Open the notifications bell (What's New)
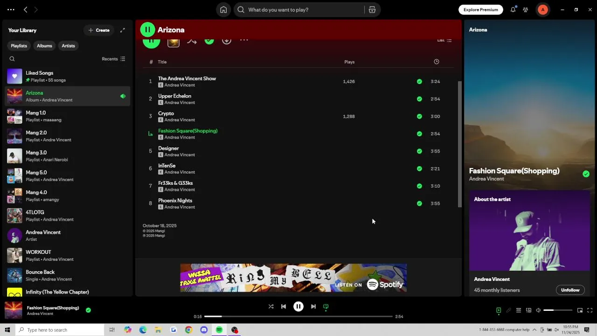 (x=513, y=10)
